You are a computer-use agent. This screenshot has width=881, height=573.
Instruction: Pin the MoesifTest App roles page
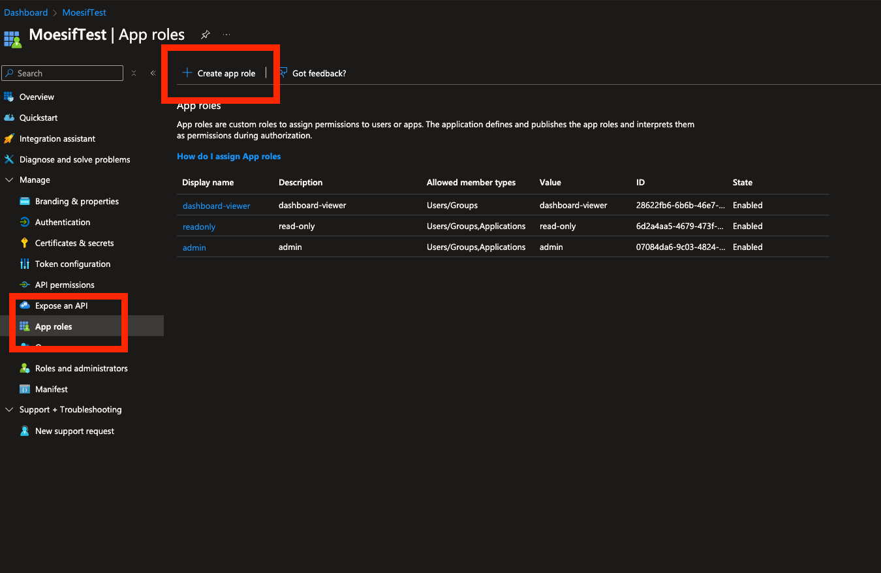pyautogui.click(x=205, y=35)
